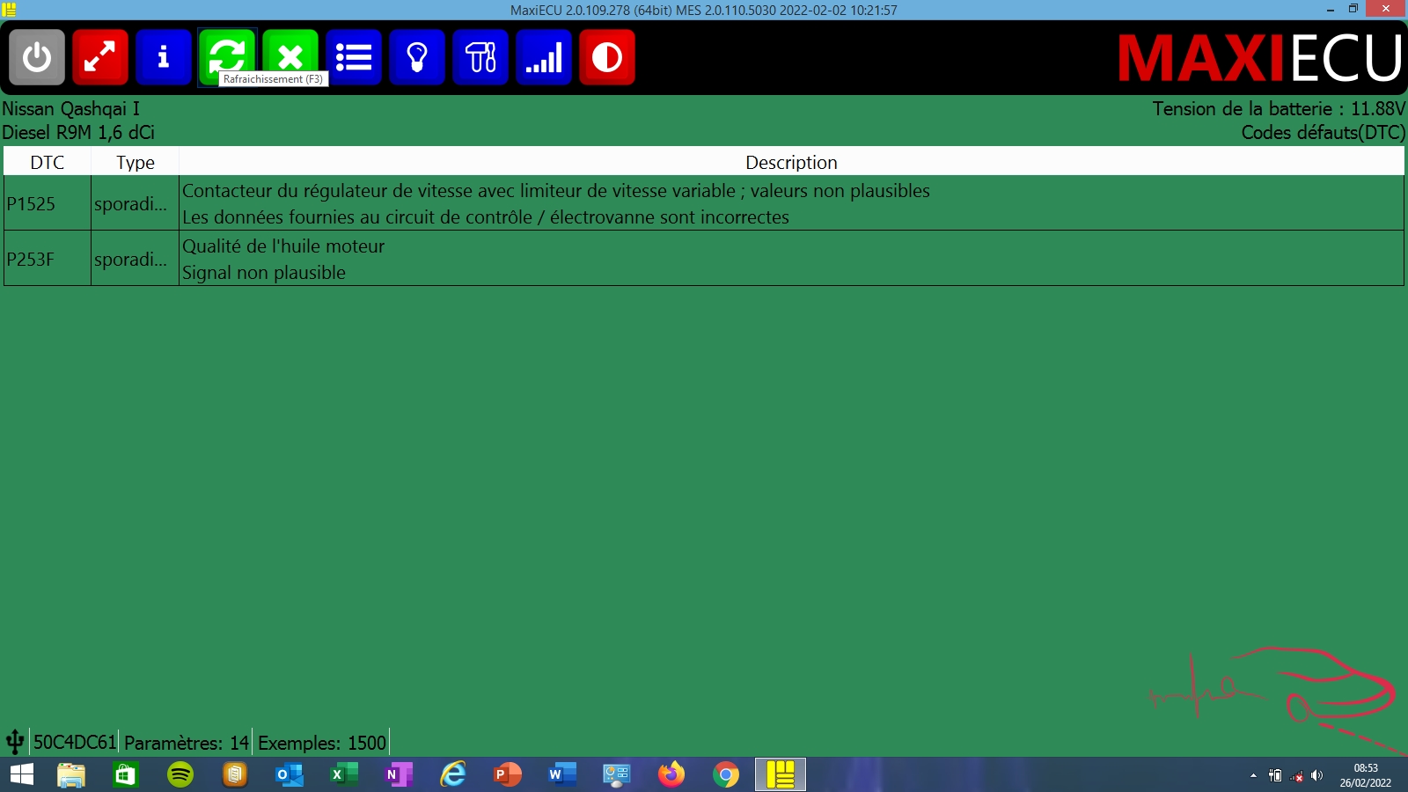The image size is (1408, 792).
Task: Click 'Exemples: 1500' in the status bar
Action: click(x=322, y=743)
